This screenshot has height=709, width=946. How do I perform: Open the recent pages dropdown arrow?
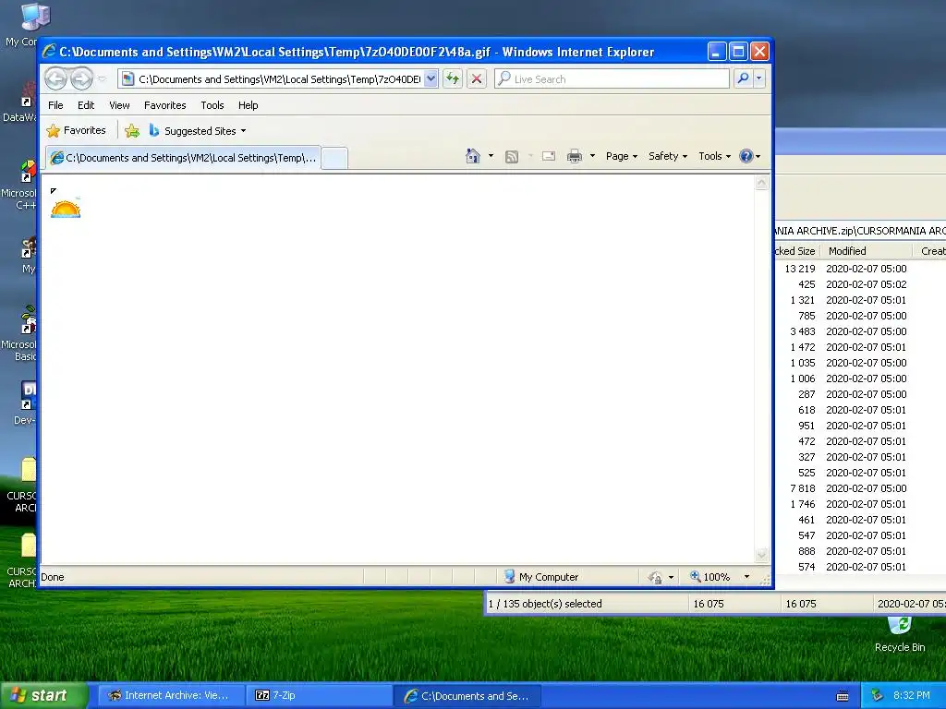pos(102,79)
